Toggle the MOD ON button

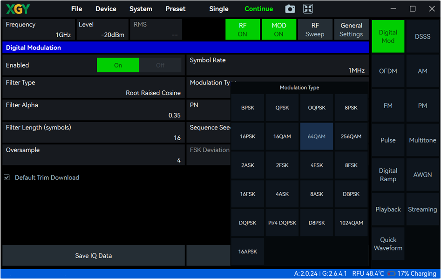[279, 29]
